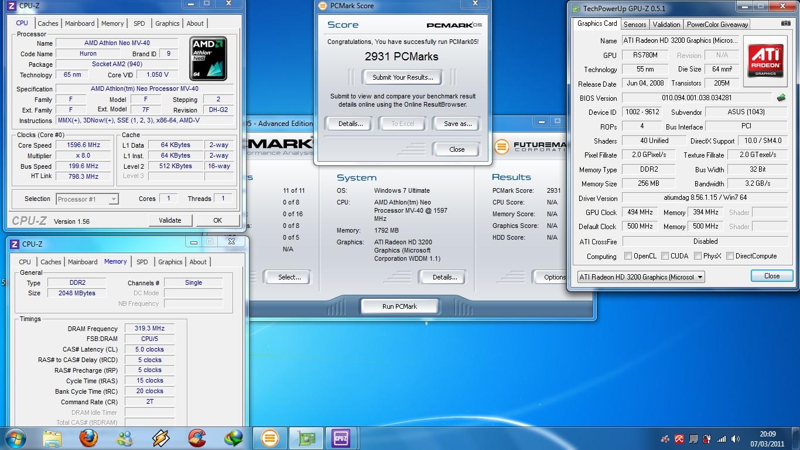Click the Close button in GPU-Z
This screenshot has width=800, height=450.
772,276
